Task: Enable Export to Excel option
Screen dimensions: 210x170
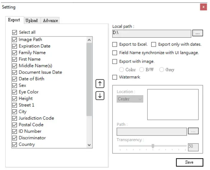Action: point(115,45)
